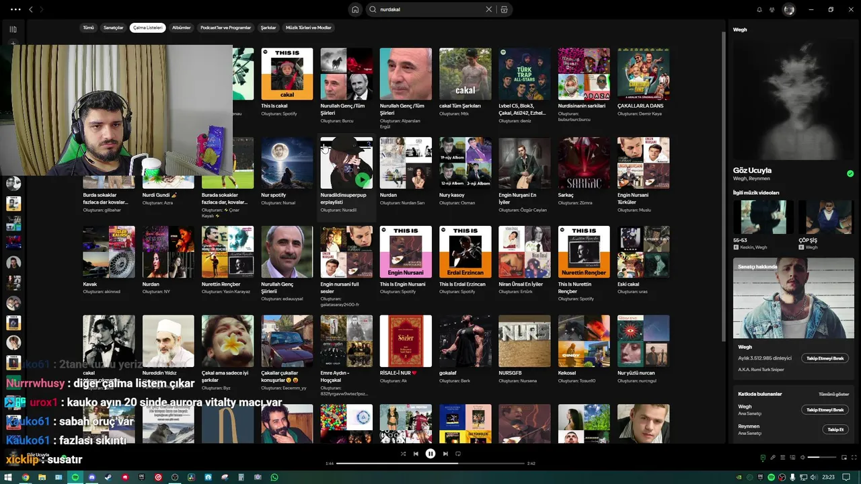The height and width of the screenshot is (484, 861).
Task: Select Müzik Türleri ve Modlar filter
Action: click(309, 28)
